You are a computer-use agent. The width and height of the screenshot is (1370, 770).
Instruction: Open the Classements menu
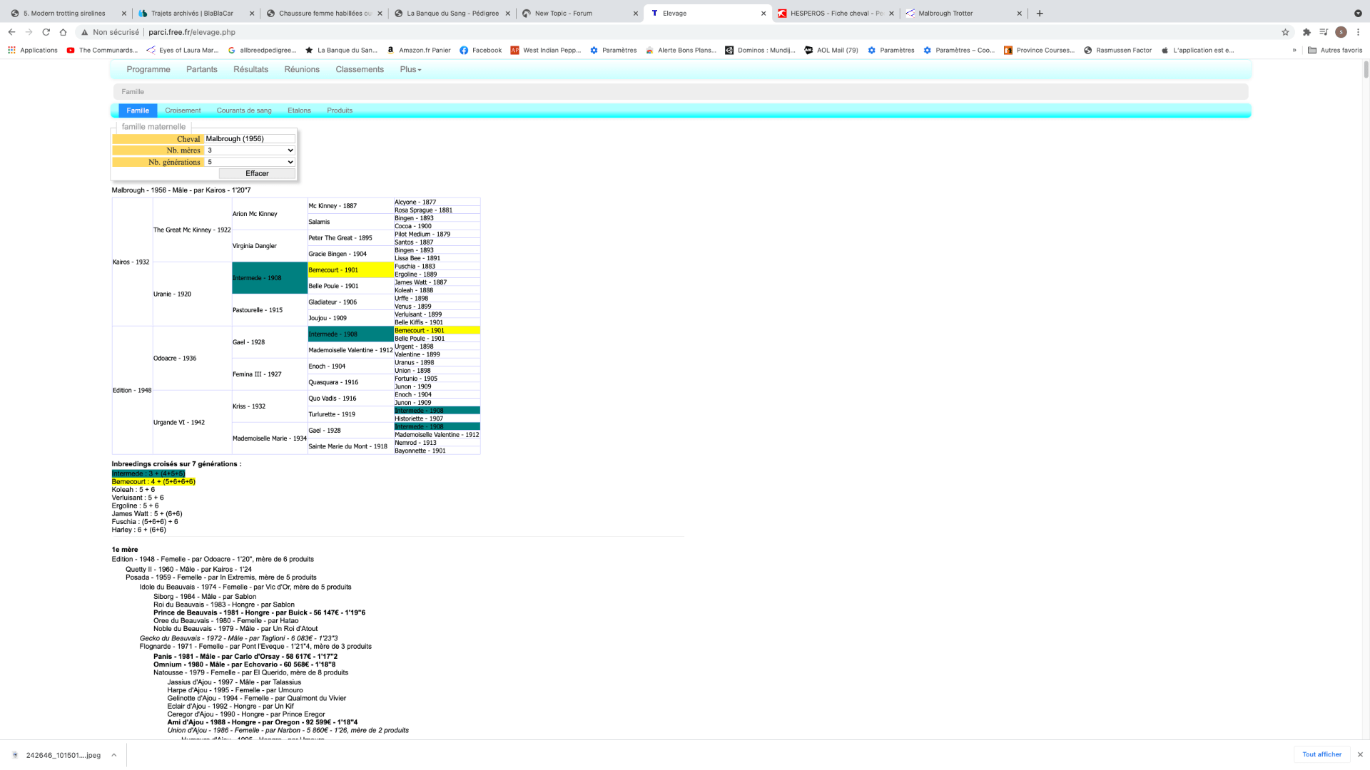click(360, 69)
